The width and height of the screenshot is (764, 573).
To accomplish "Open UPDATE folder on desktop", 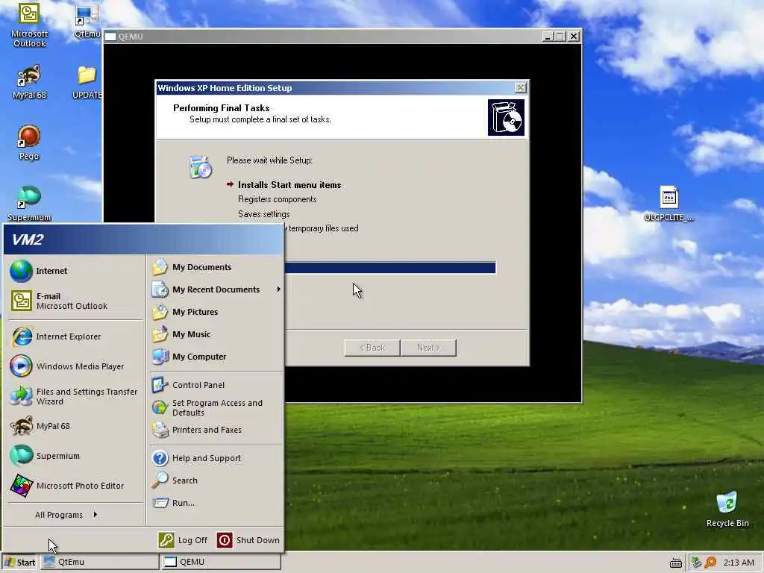I will (x=87, y=82).
